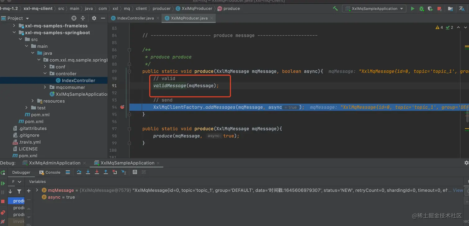Click Step Over in the debugger toolbar

click(x=79, y=172)
